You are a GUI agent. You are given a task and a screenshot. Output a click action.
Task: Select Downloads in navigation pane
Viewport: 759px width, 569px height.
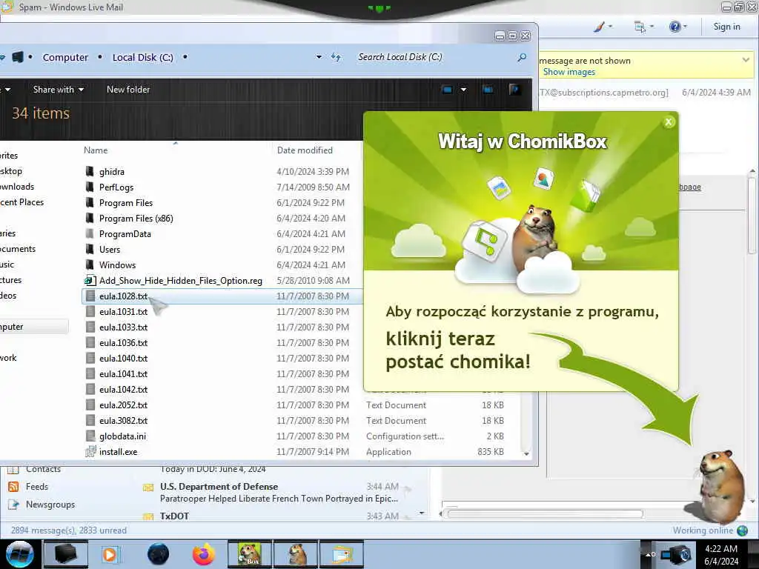tap(17, 187)
